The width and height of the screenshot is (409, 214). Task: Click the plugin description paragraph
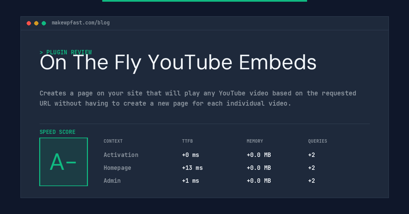[x=198, y=98]
